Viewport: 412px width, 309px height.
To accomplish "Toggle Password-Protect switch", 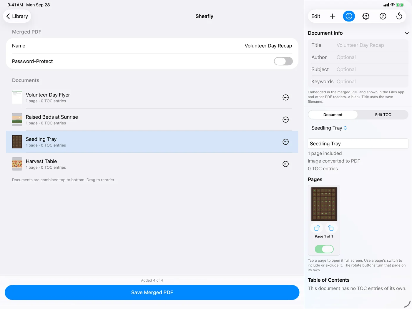I will [x=283, y=61].
